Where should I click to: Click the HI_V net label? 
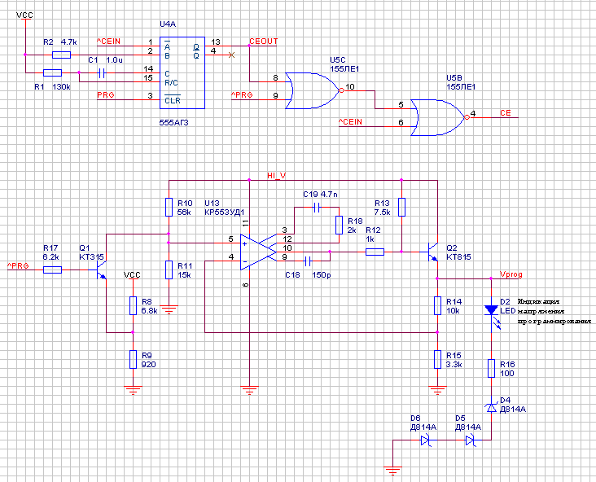click(278, 175)
